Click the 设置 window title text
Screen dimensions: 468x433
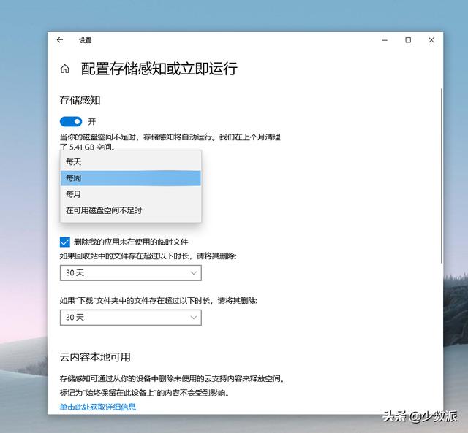[85, 40]
